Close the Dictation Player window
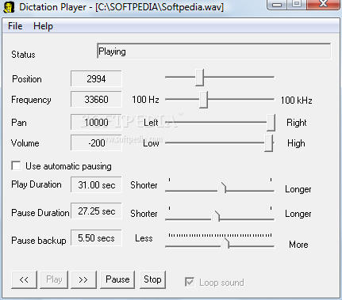 [324, 4]
